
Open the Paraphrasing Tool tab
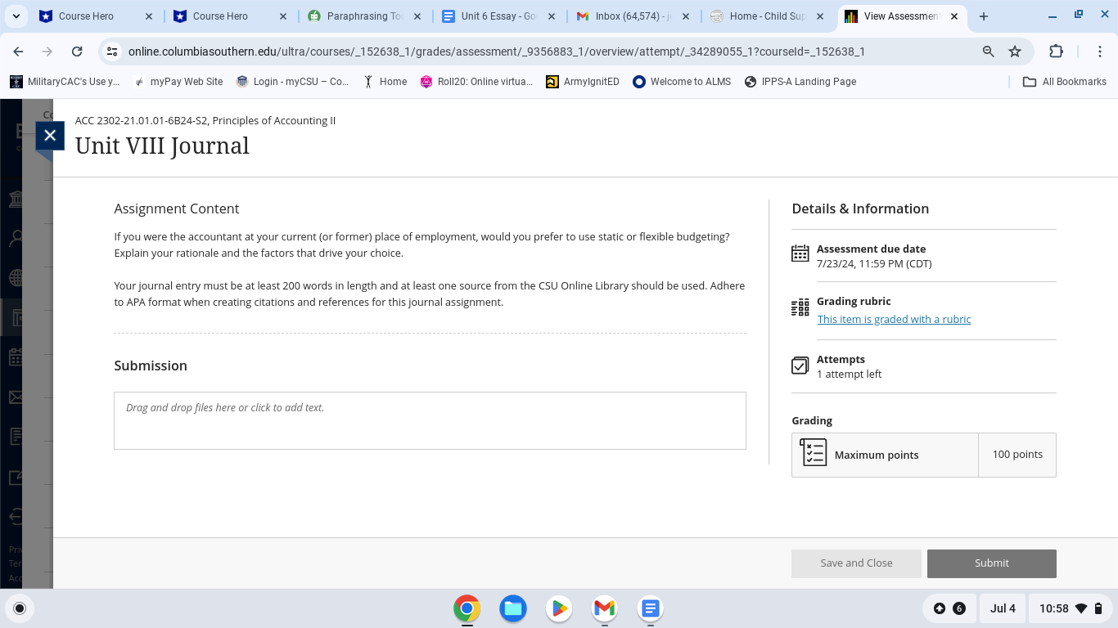[x=355, y=16]
